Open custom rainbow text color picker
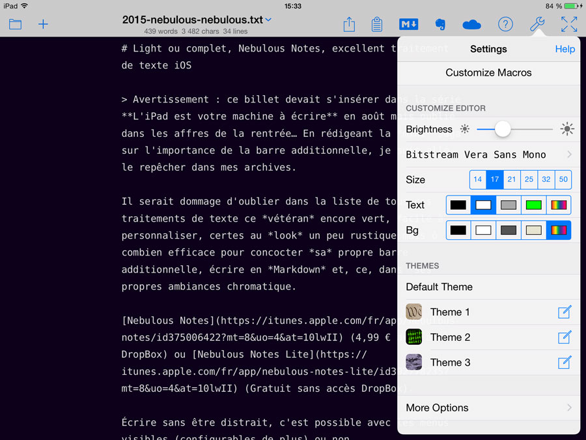The height and width of the screenshot is (440, 586). 559,205
